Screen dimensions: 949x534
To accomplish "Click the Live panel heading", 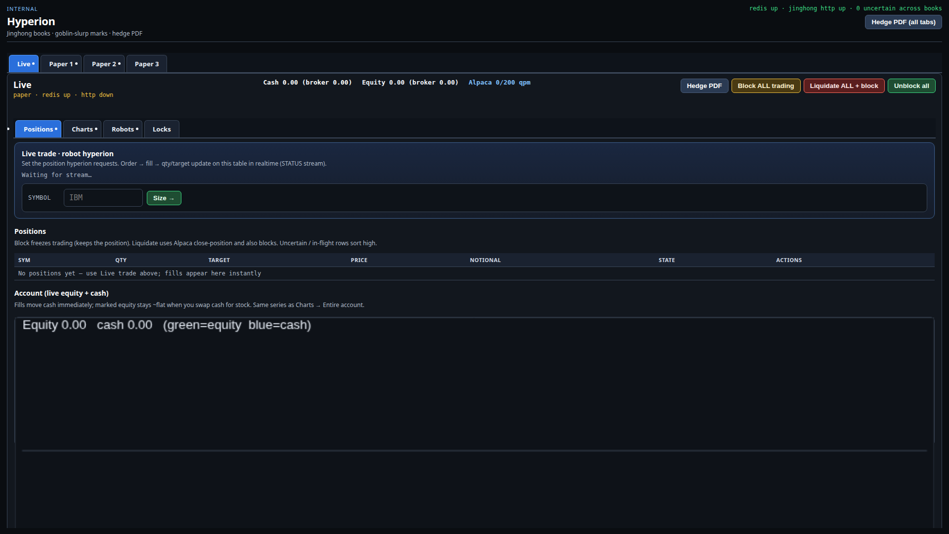I will 22,85.
